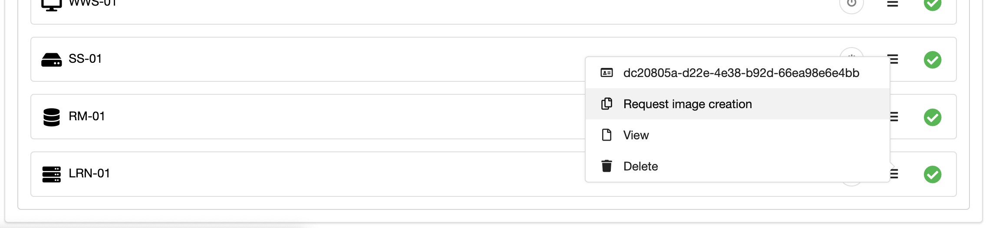Click the ID card icon beside the UUID
Screen dimensions: 989x228
coord(607,73)
